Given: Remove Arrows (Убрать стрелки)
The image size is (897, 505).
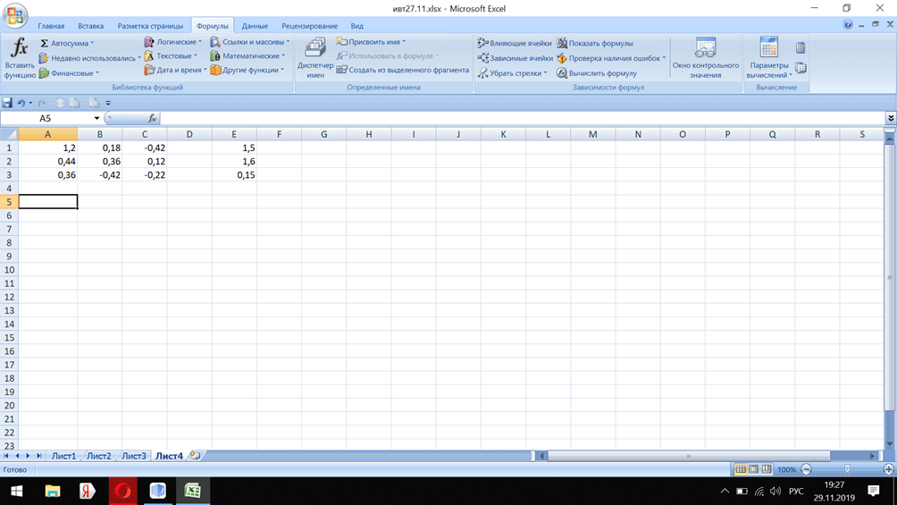Looking at the screenshot, I should coord(513,73).
